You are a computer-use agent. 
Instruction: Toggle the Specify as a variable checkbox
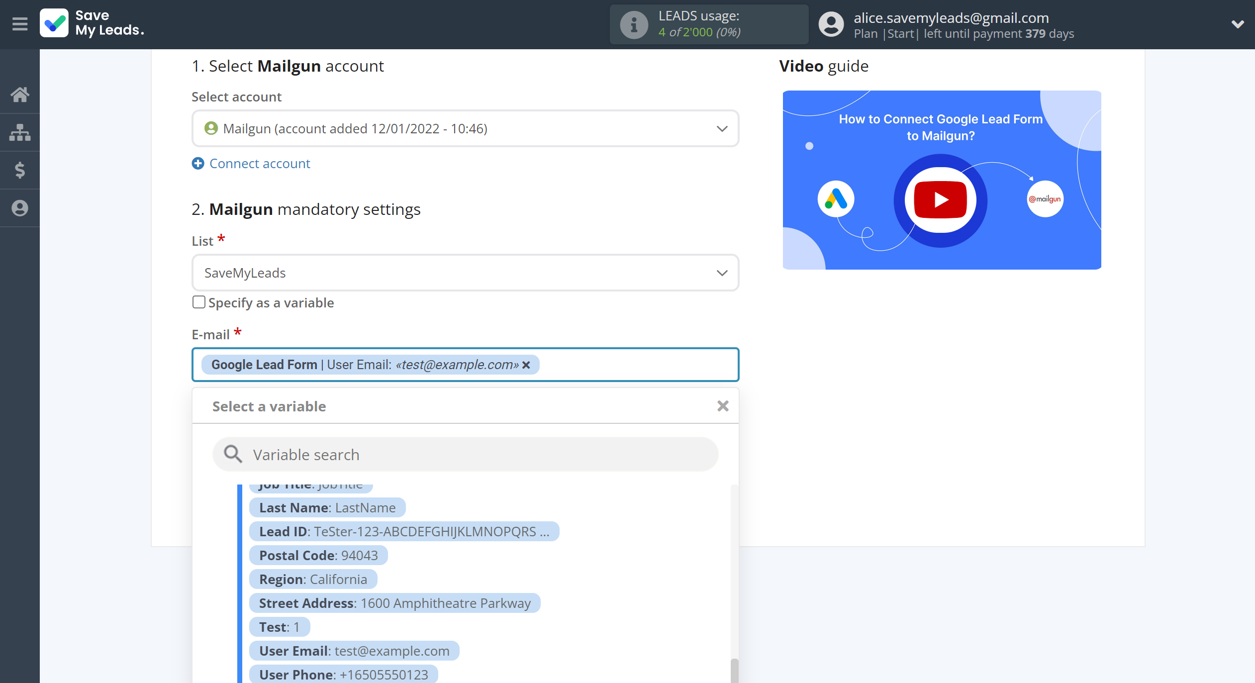(197, 303)
